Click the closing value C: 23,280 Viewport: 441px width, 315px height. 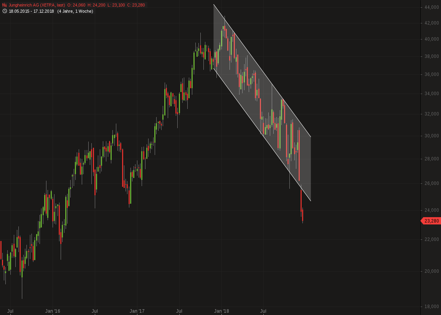(x=136, y=5)
